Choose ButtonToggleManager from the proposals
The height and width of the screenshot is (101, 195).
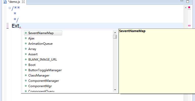(x=45, y=70)
